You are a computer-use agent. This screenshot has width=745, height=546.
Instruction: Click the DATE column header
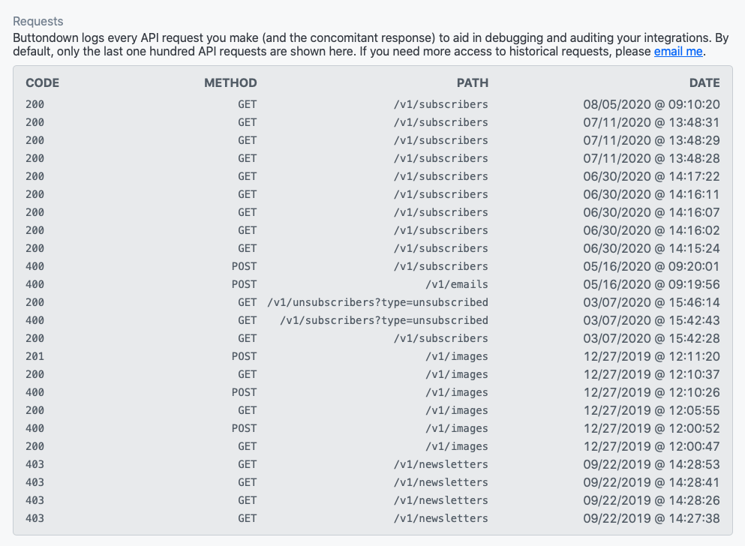[x=704, y=82]
